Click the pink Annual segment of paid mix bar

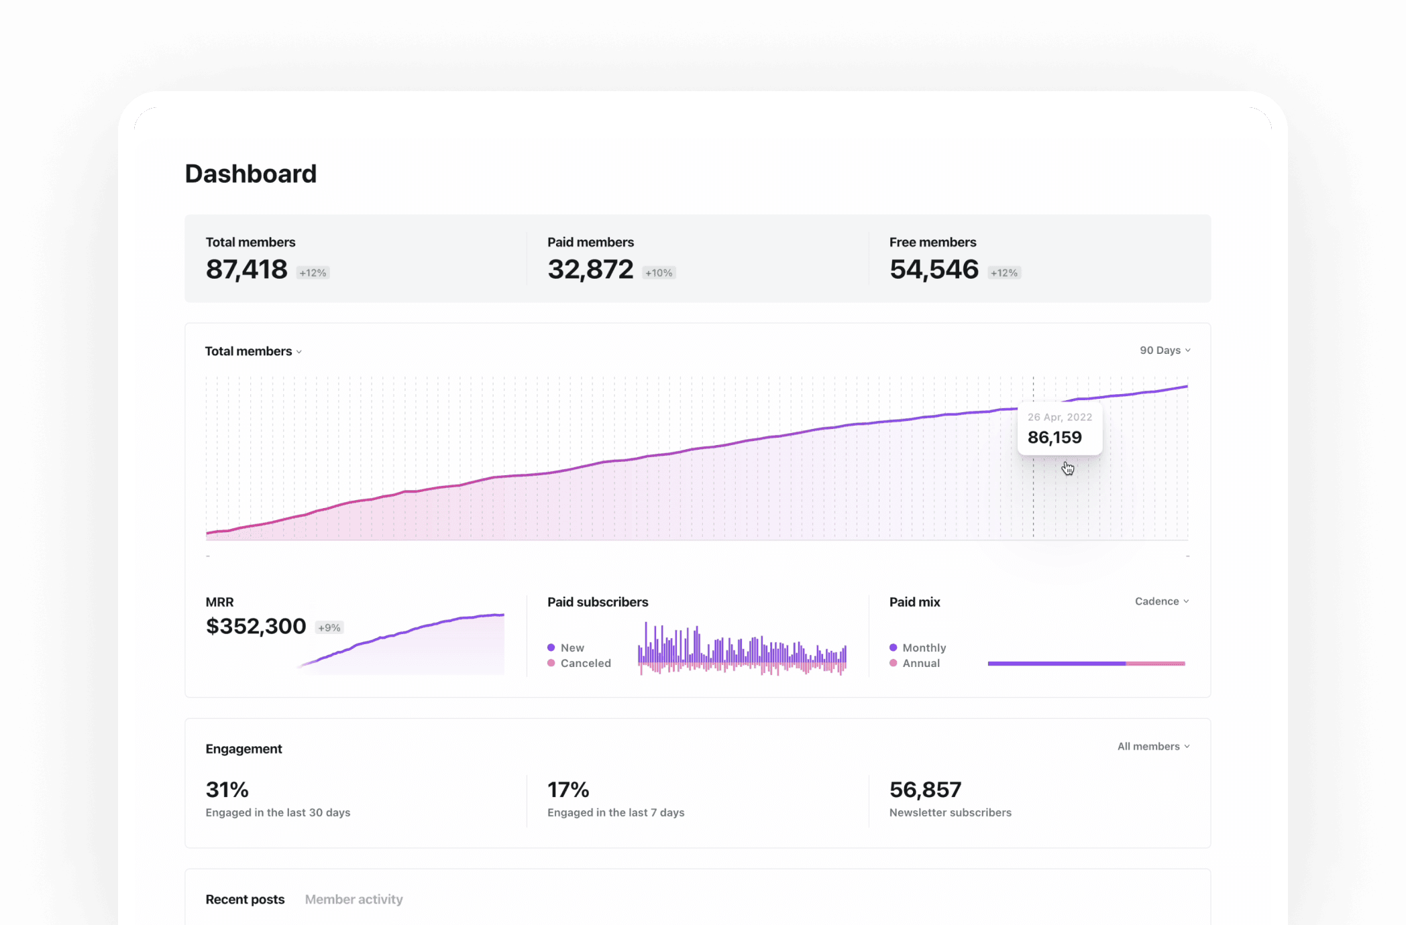[1156, 664]
